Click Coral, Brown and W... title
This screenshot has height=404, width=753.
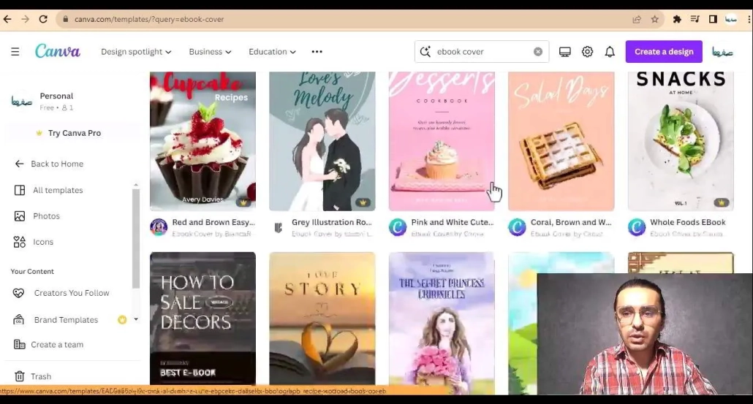571,222
